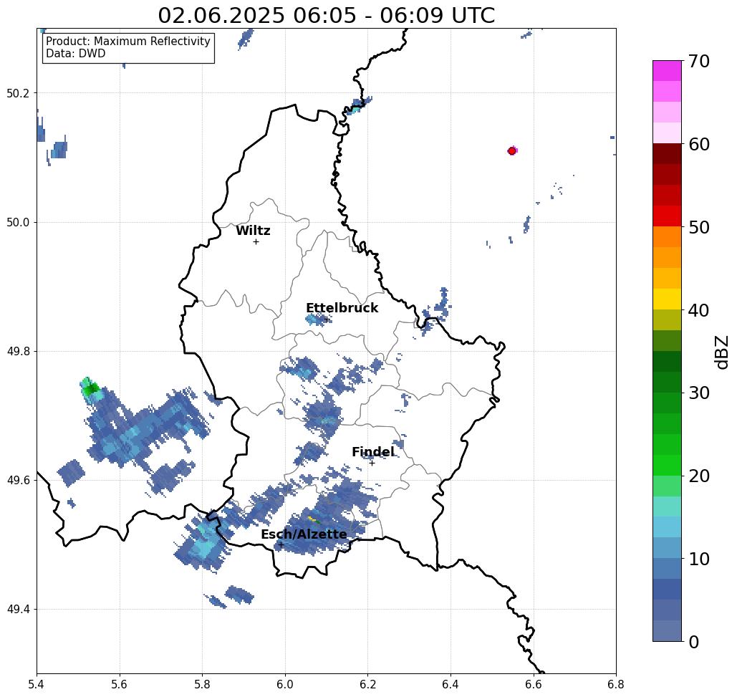Click the Findel station label
Image resolution: width=737 pixels, height=697 pixels.
[373, 452]
